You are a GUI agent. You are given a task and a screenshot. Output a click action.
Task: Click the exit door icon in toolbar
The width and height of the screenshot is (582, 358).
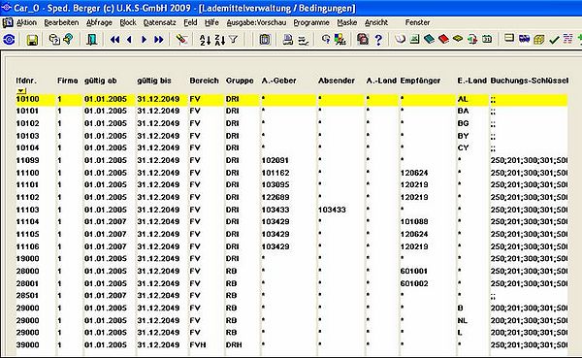(91, 40)
